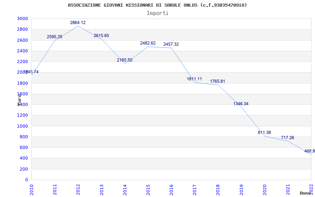Click the 811.38 data label

pos(264,133)
